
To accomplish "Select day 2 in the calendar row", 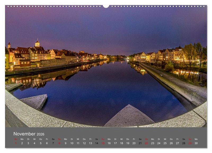I will 22,143.
